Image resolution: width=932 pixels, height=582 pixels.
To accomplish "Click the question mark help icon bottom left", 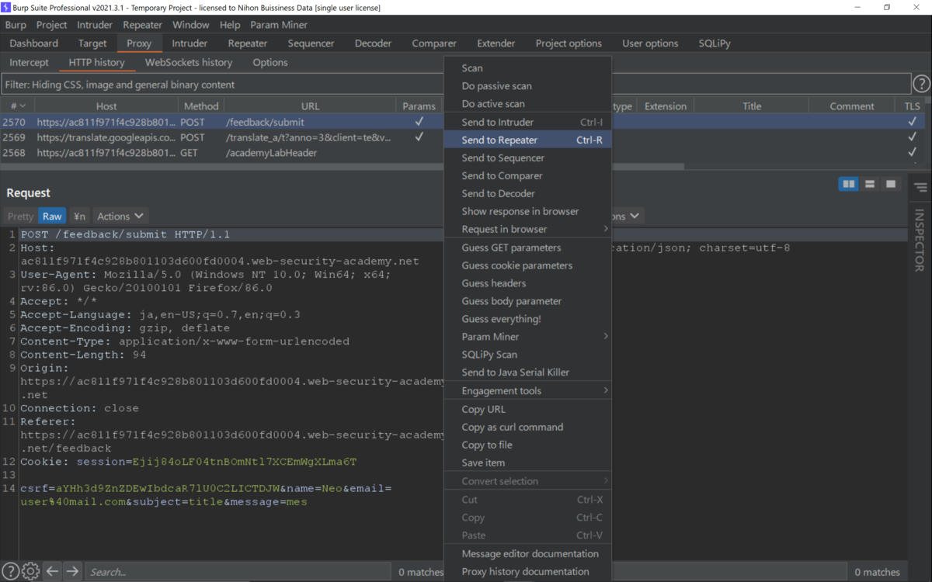I will (x=10, y=571).
